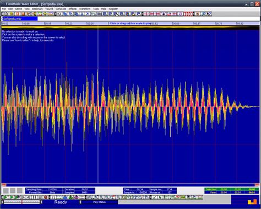The width and height of the screenshot is (261, 209).
Task: Click the 11025Hz sampling rate value
Action: point(52,189)
